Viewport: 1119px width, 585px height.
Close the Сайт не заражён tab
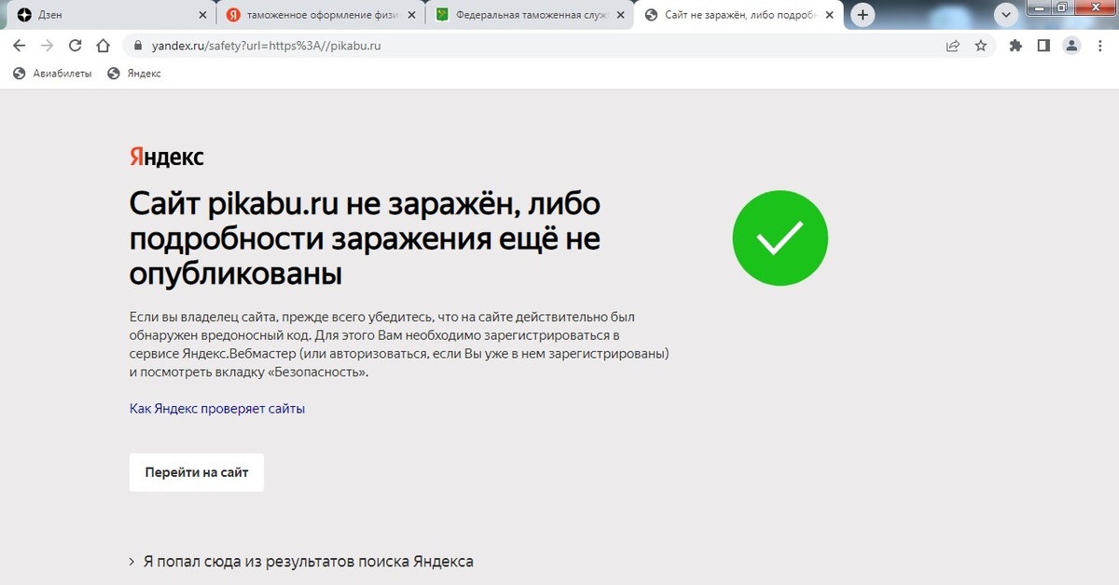(830, 15)
